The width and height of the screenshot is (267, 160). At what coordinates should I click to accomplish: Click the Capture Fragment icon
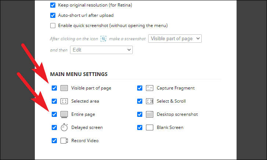(x=150, y=88)
